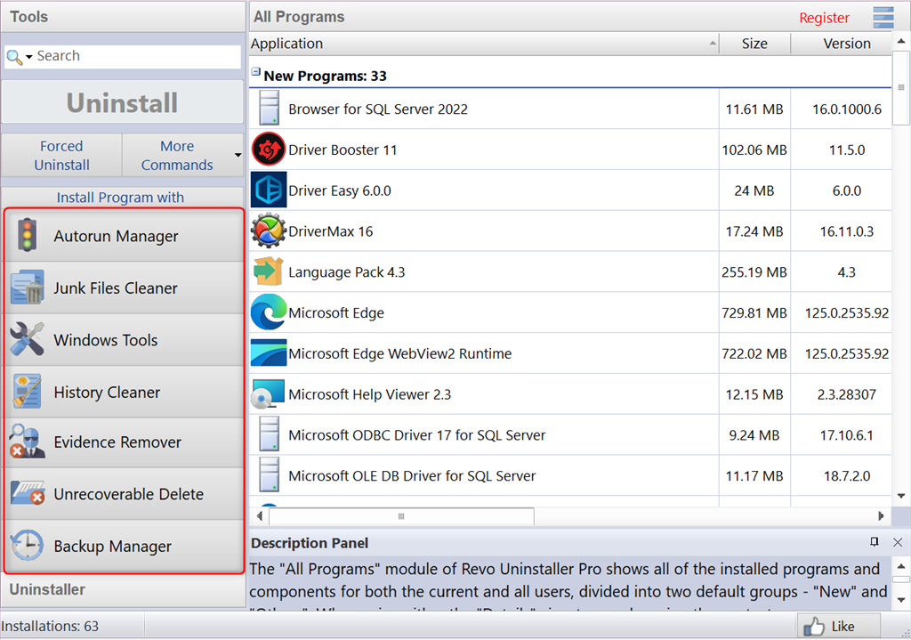Click the Microsoft Edge logo icon

(269, 312)
